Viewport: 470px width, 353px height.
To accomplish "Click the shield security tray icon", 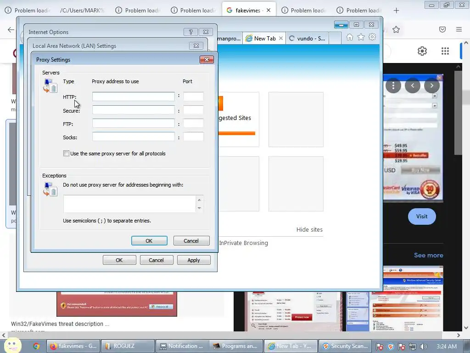I will [x=391, y=347].
